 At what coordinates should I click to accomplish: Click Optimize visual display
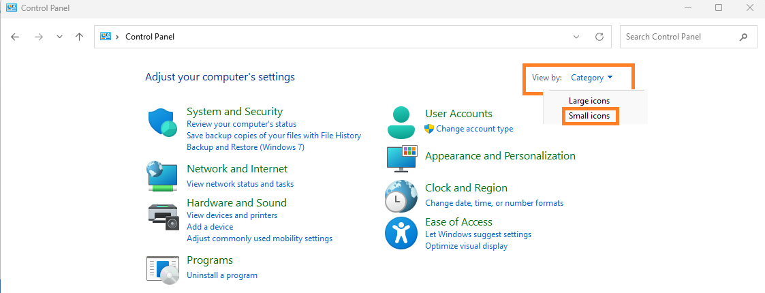pyautogui.click(x=466, y=246)
